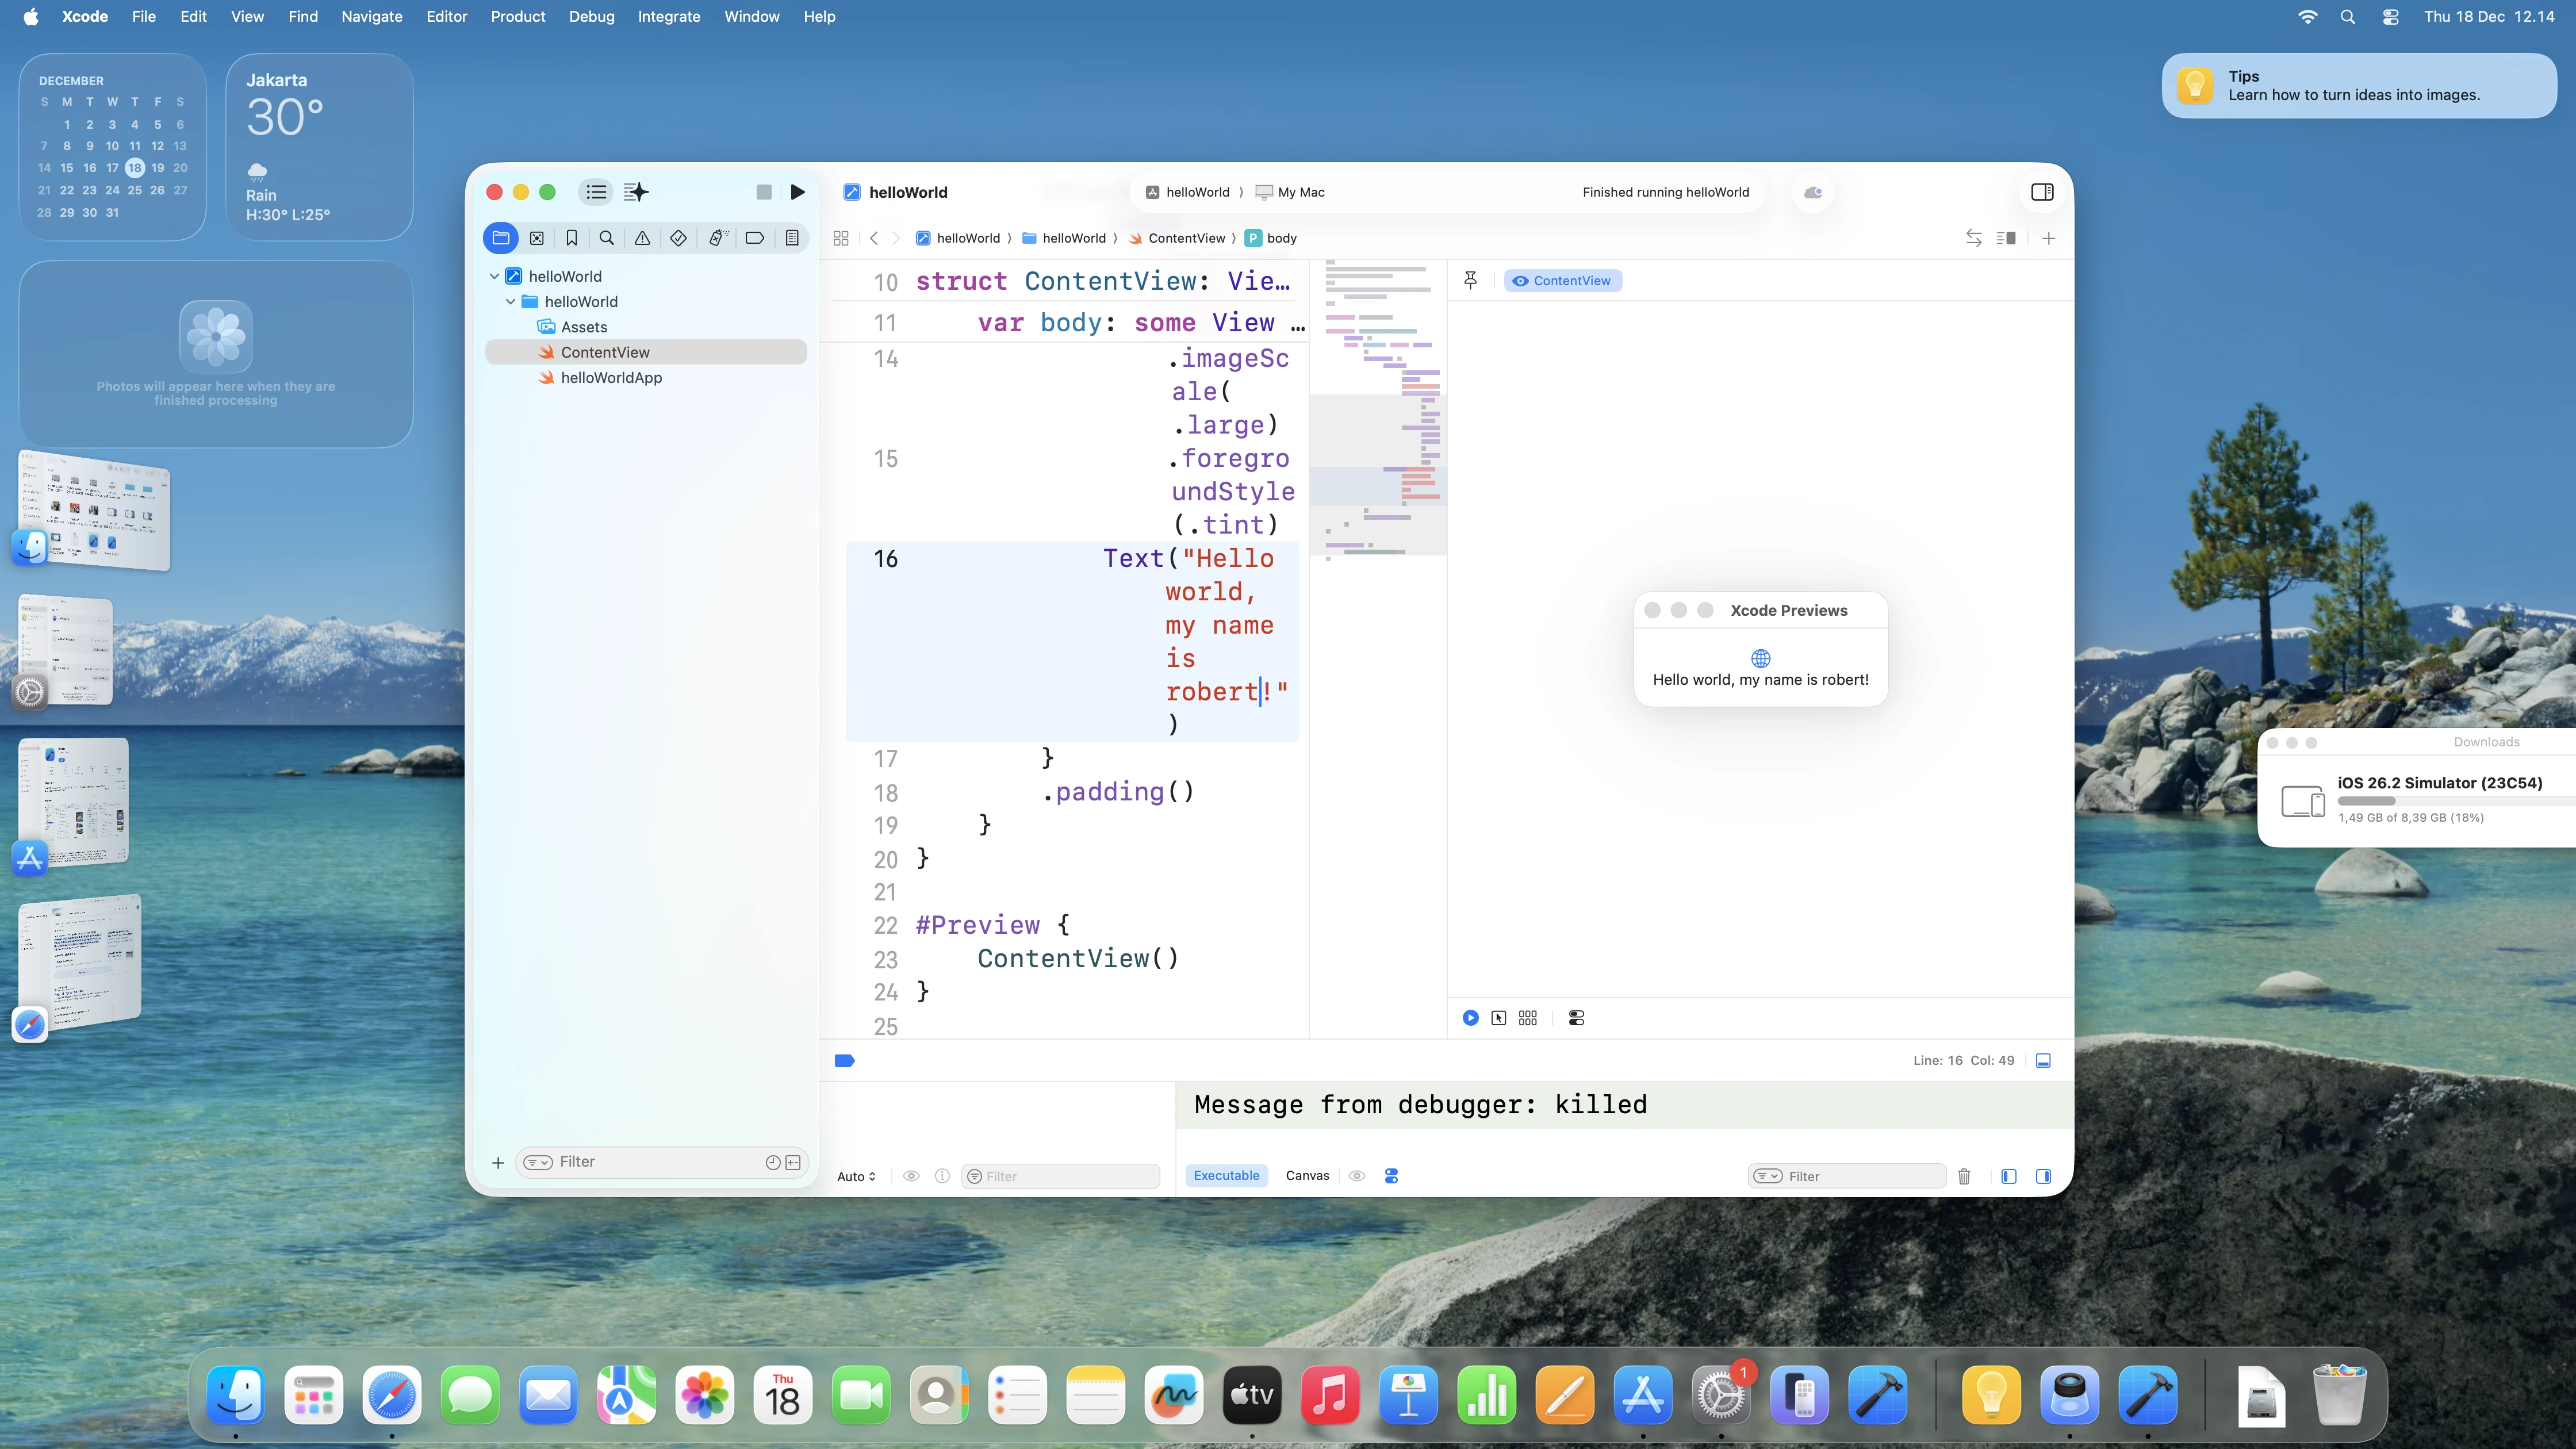Open the canvas device settings icon
This screenshot has width=2576, height=1449.
click(x=1576, y=1018)
